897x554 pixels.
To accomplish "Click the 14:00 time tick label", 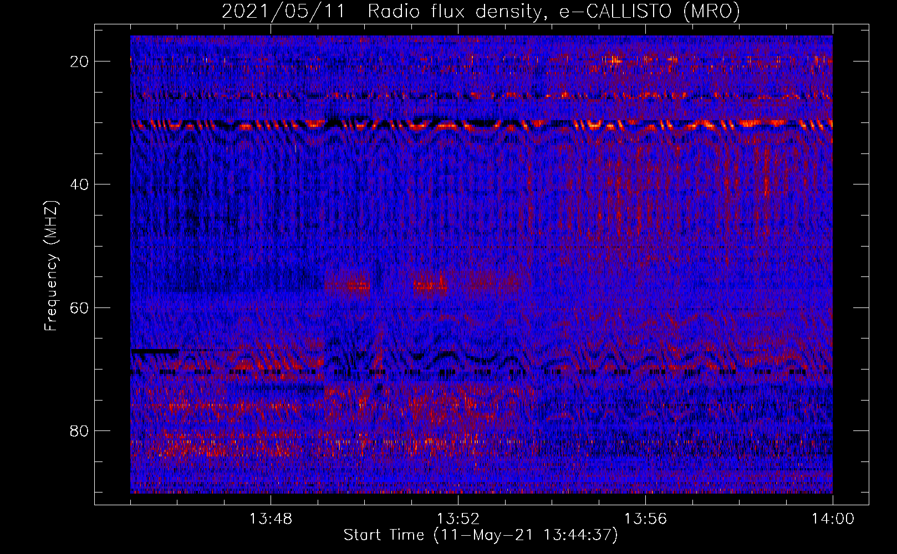I will (x=833, y=519).
